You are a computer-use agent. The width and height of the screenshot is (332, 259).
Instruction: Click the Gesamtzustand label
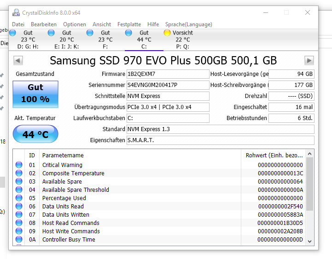(35, 74)
